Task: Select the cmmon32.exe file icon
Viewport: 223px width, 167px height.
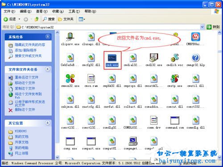Action: tap(70, 78)
